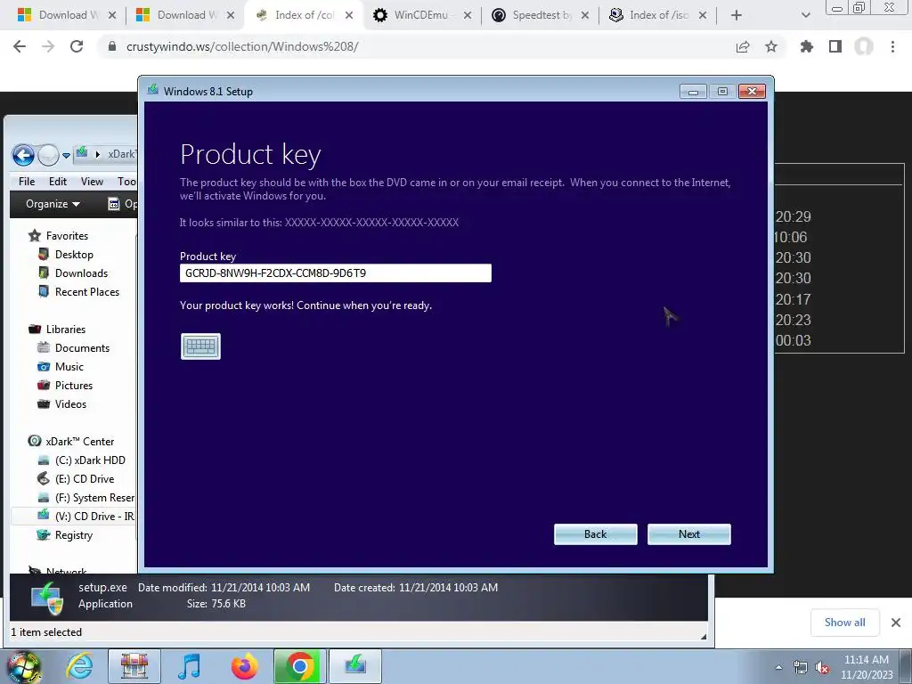Open the on-screen keyboard icon in Setup
This screenshot has width=912, height=684.
click(x=200, y=346)
